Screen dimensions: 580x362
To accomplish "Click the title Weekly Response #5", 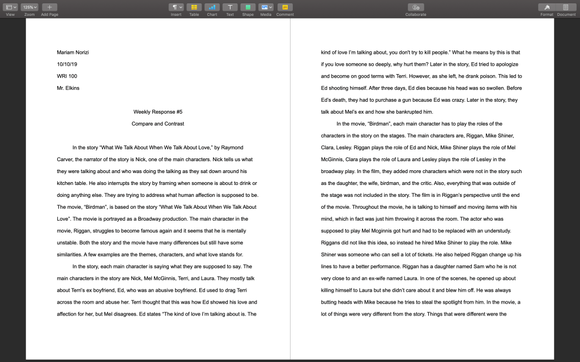I will [157, 112].
